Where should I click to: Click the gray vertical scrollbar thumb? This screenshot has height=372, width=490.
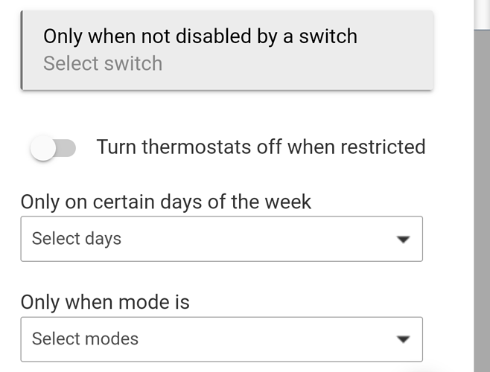[482, 201]
